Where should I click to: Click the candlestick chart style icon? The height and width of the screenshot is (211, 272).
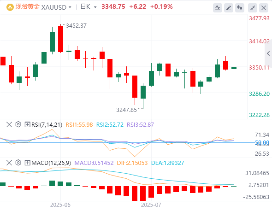pyautogui.click(x=240, y=8)
